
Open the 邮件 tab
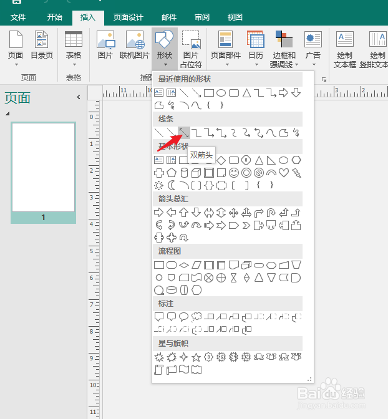pos(169,17)
